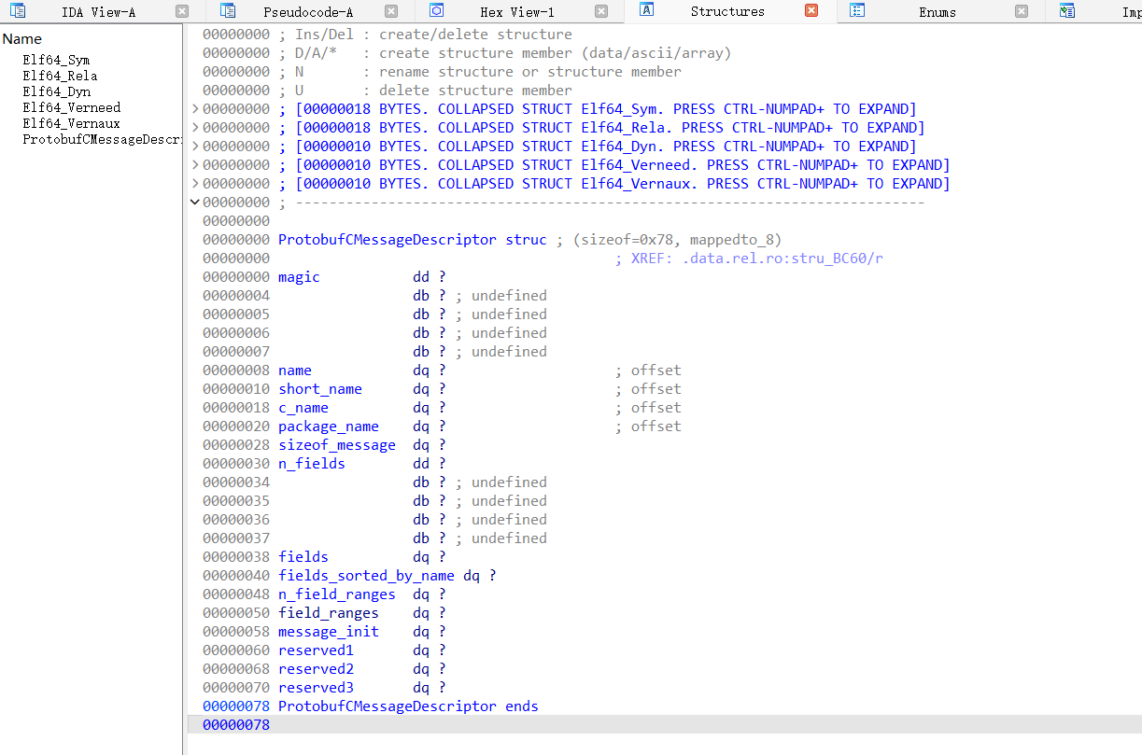The image size is (1142, 755).
Task: Expand the collapsed Elf64_Vernaux struct arrow
Action: click(x=194, y=184)
